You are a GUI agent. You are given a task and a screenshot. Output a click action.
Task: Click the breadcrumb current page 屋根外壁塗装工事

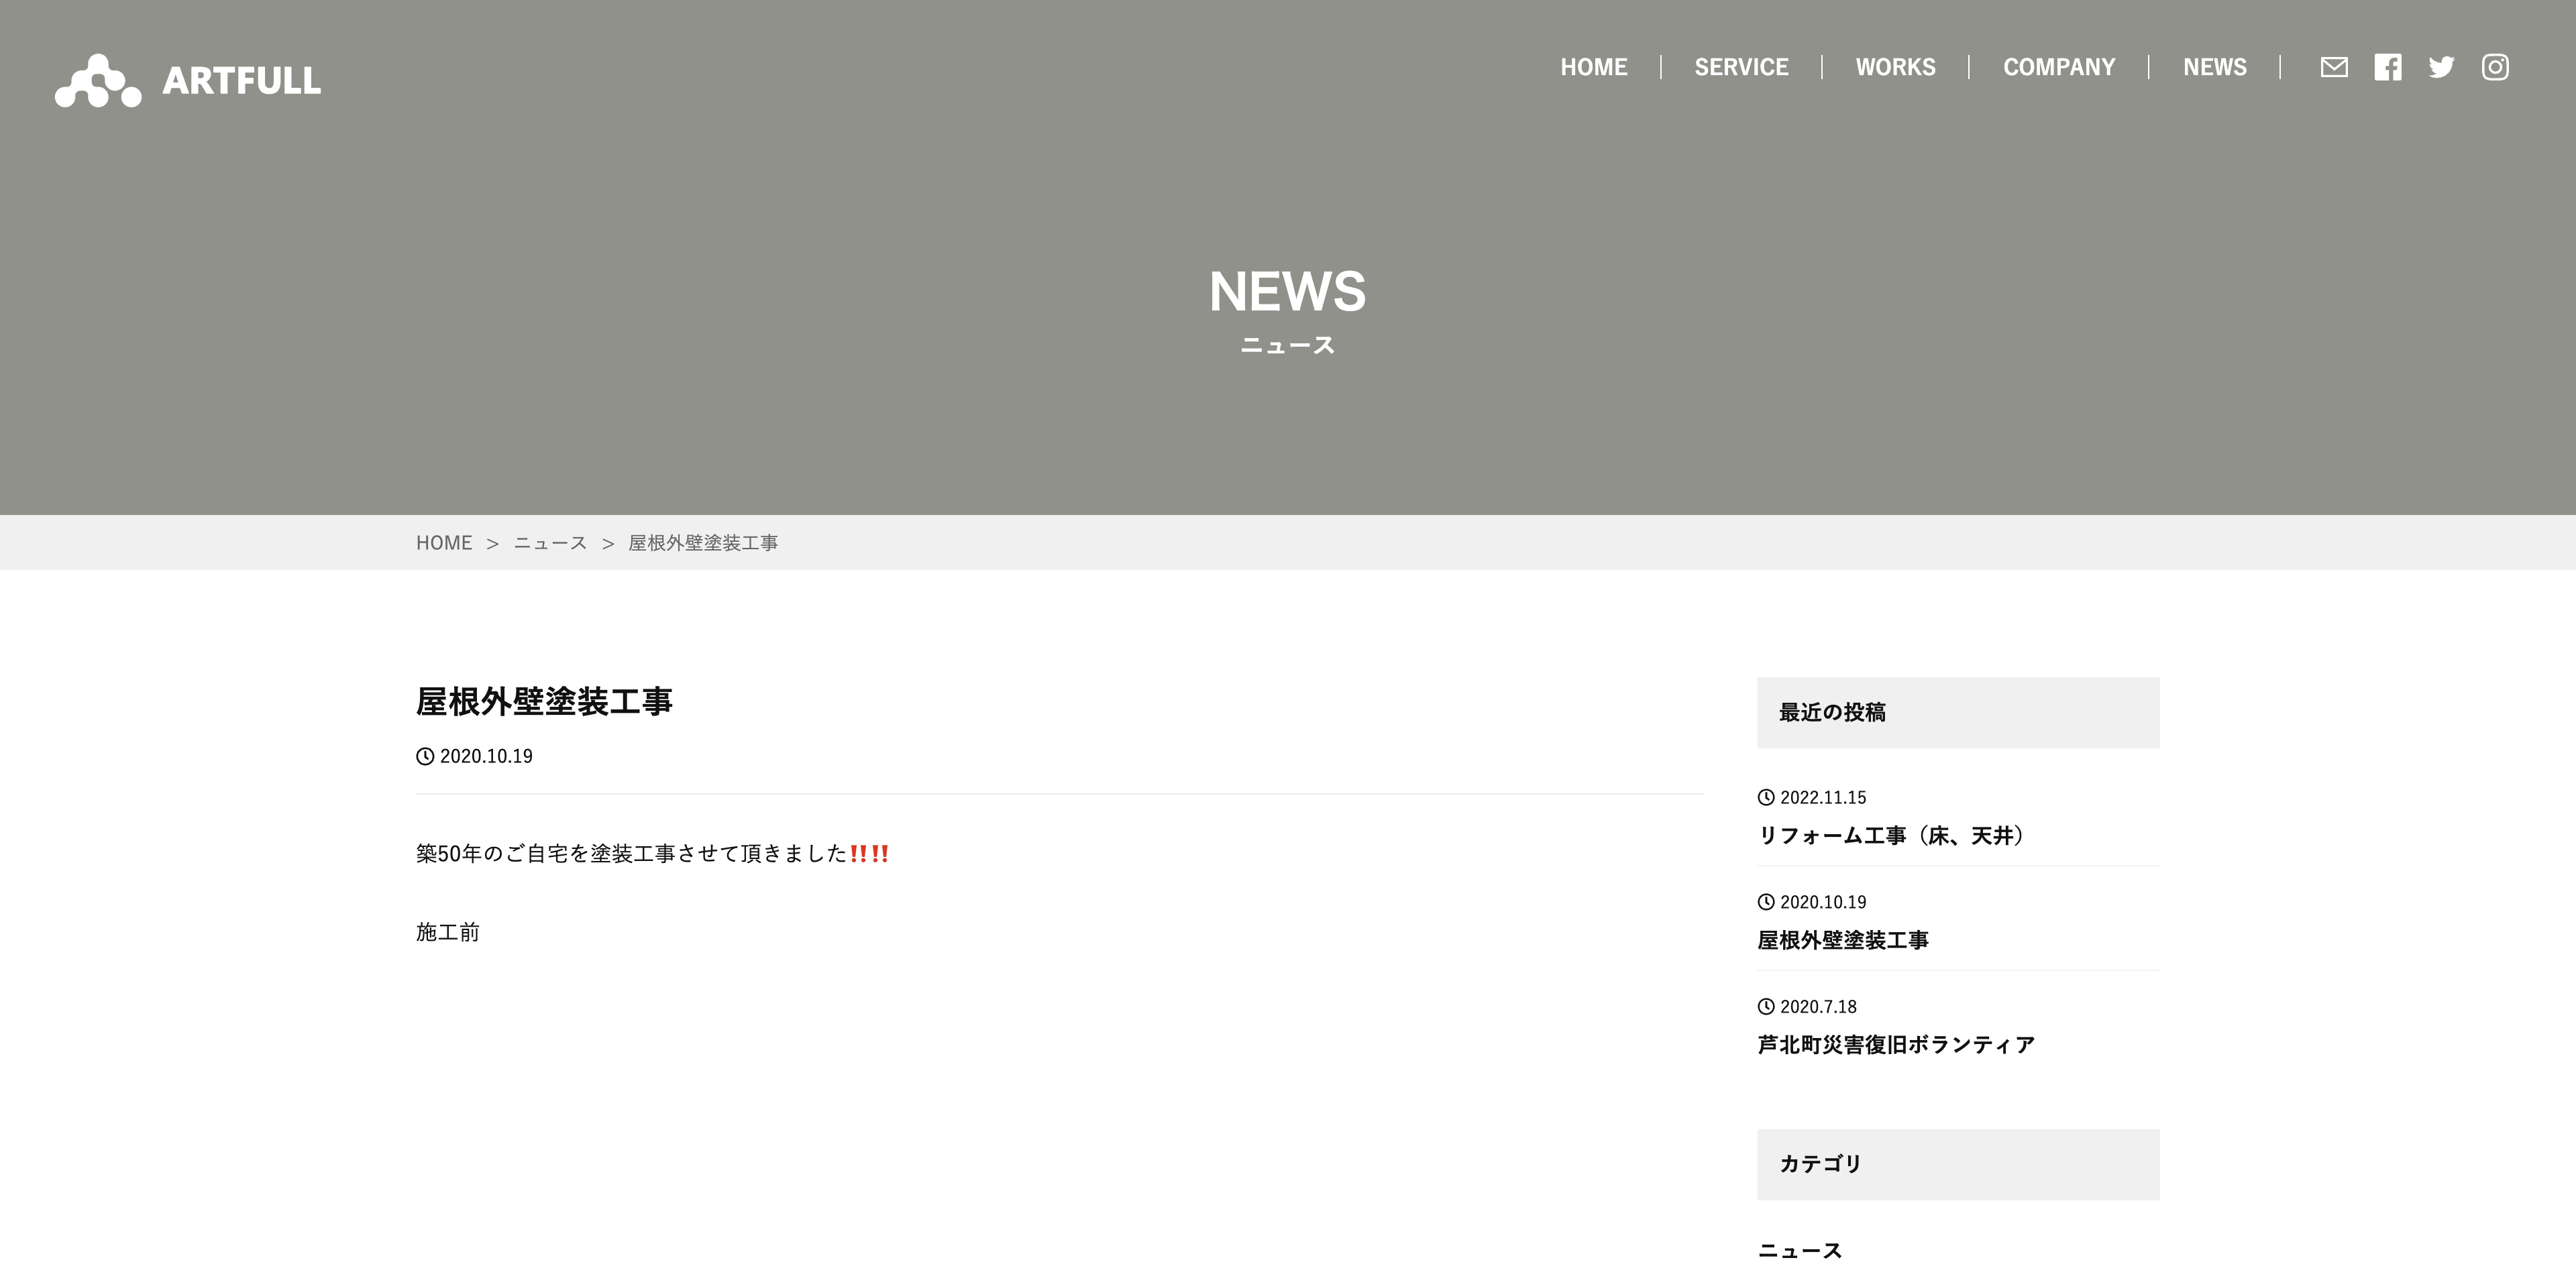coord(703,542)
